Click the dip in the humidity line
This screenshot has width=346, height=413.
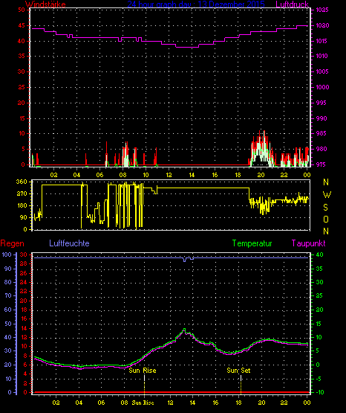[x=185, y=260]
